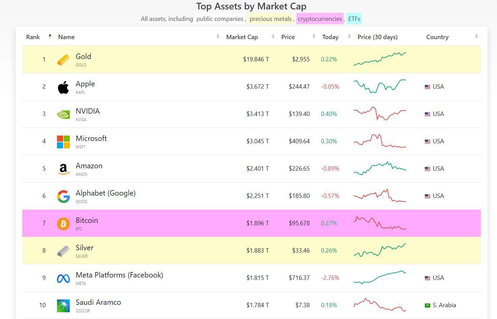
Task: Click the Apple logo icon
Action: (63, 87)
